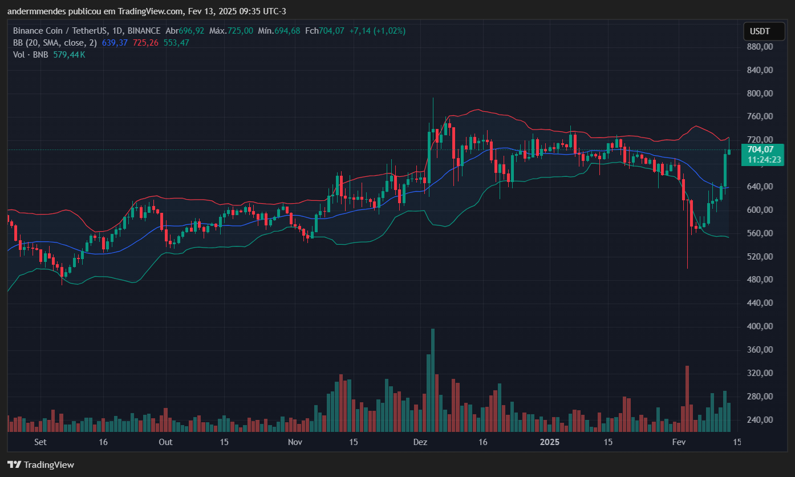Click the 2025 label on time axis
The height and width of the screenshot is (477, 795).
coord(550,442)
